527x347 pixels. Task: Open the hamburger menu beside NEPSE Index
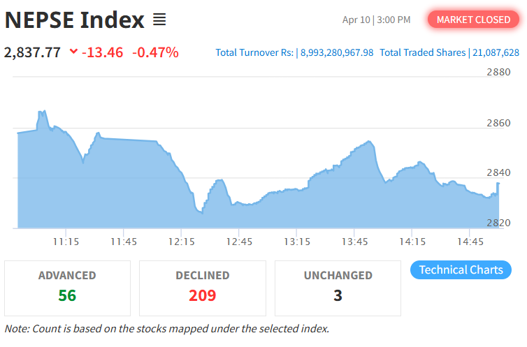[159, 20]
